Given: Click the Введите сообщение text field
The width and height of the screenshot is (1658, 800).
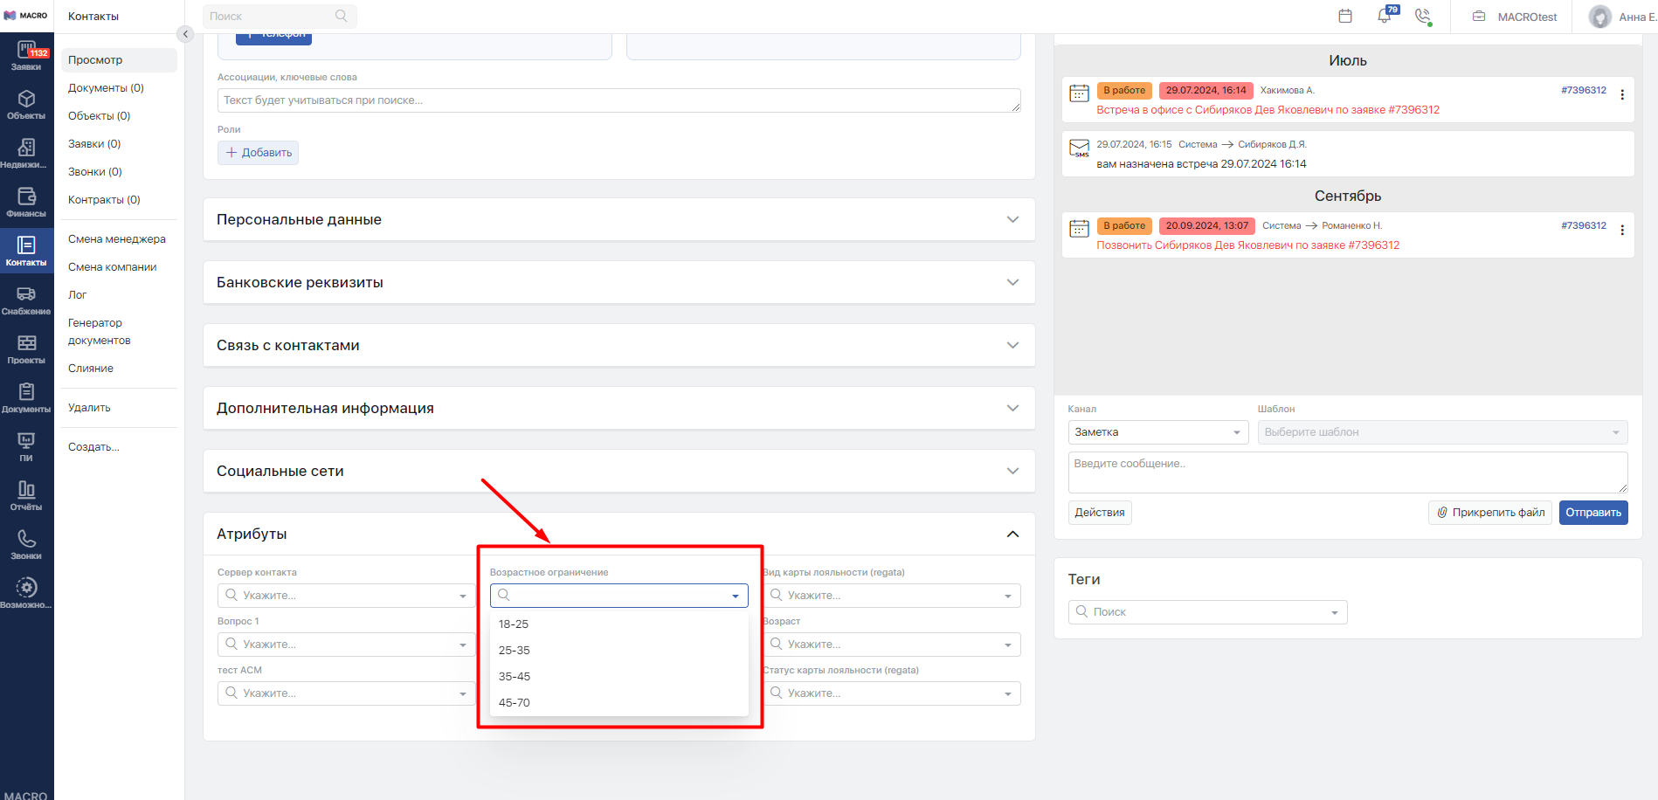Looking at the screenshot, I should point(1347,472).
